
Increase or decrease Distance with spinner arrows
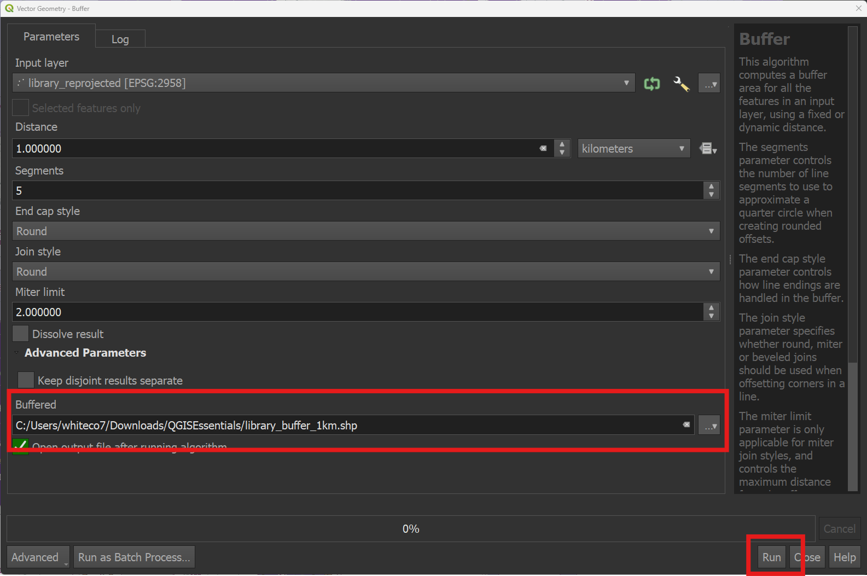click(562, 148)
